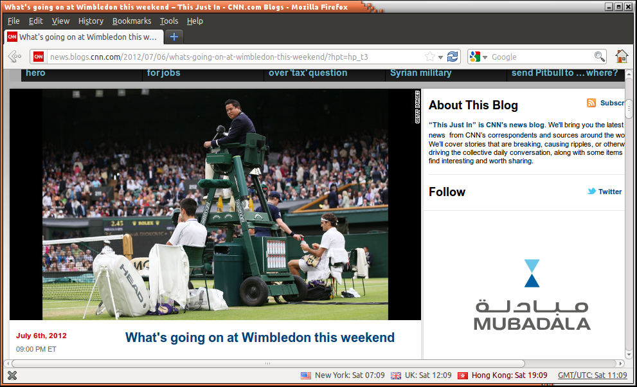Click the GMT/UTC clock link
Viewport: 637px width, 387px height.
click(592, 375)
